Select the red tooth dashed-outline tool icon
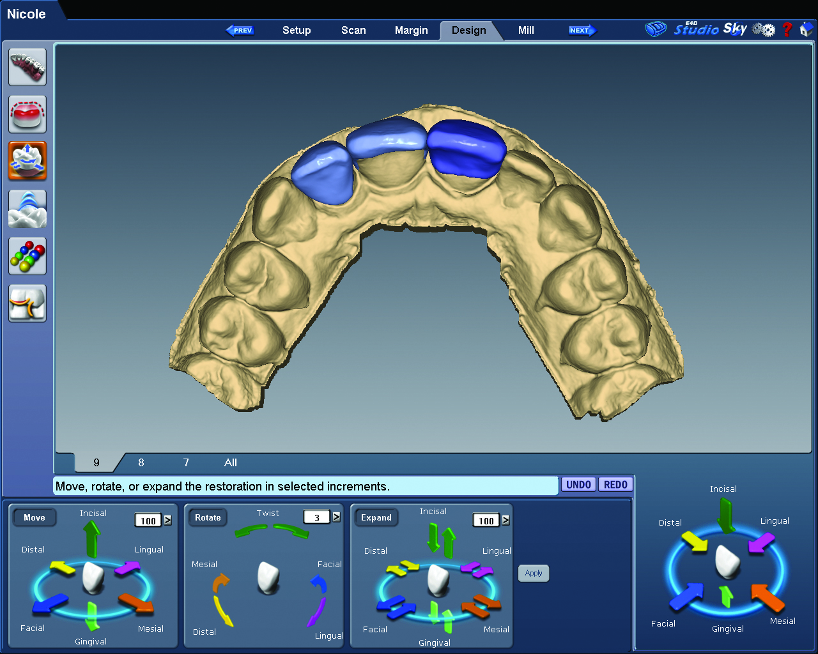The height and width of the screenshot is (654, 818). pyautogui.click(x=27, y=114)
